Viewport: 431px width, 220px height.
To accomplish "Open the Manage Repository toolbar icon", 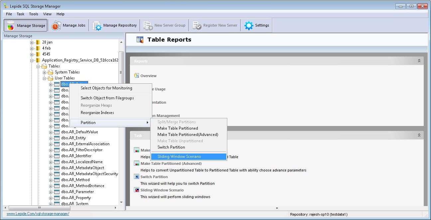I will click(97, 25).
